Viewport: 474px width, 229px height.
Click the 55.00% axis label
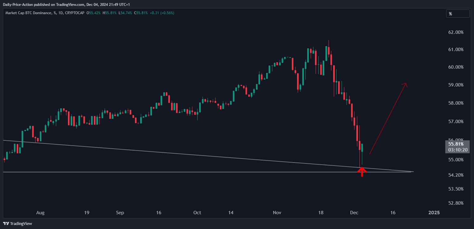coord(455,159)
